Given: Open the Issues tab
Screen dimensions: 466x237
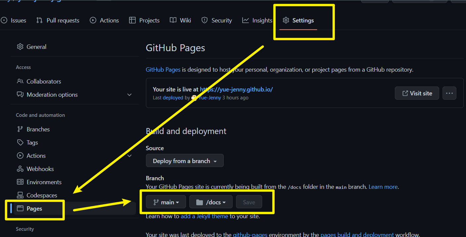Looking at the screenshot, I should pyautogui.click(x=14, y=20).
